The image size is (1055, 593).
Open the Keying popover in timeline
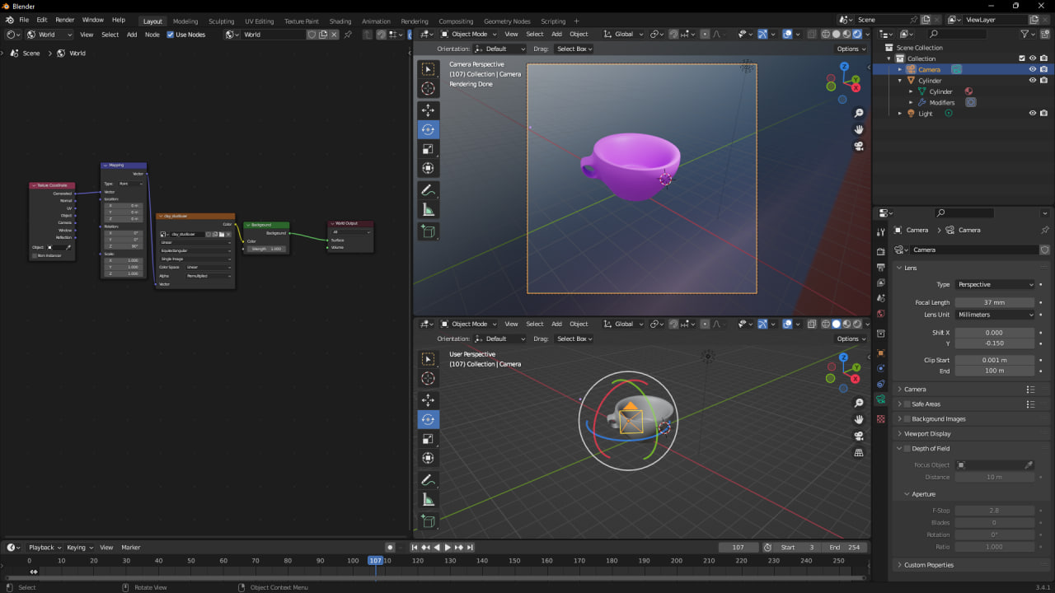pos(79,547)
